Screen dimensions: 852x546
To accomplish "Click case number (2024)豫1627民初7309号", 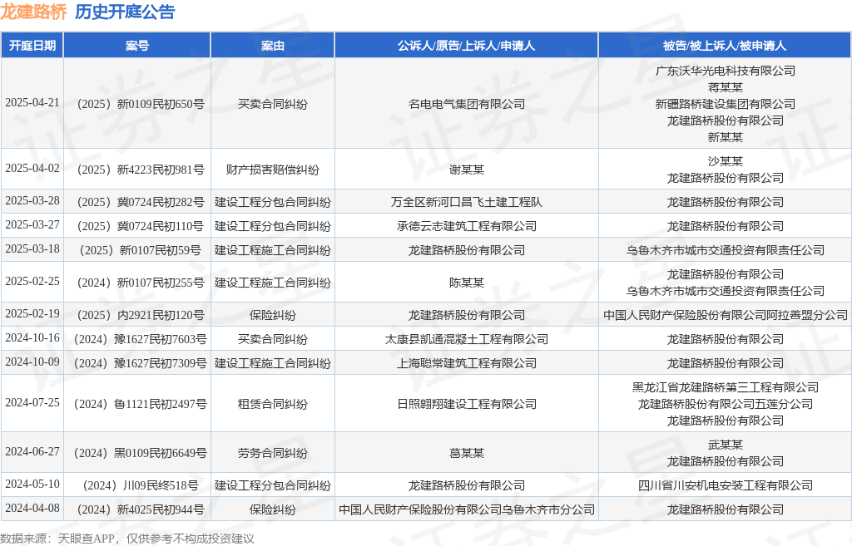I will (140, 363).
